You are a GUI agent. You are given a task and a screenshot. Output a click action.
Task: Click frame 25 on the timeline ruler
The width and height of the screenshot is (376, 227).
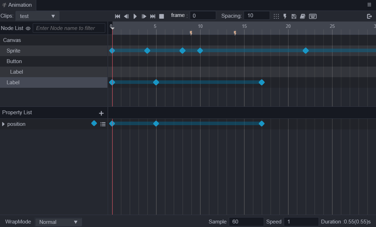[x=332, y=26]
